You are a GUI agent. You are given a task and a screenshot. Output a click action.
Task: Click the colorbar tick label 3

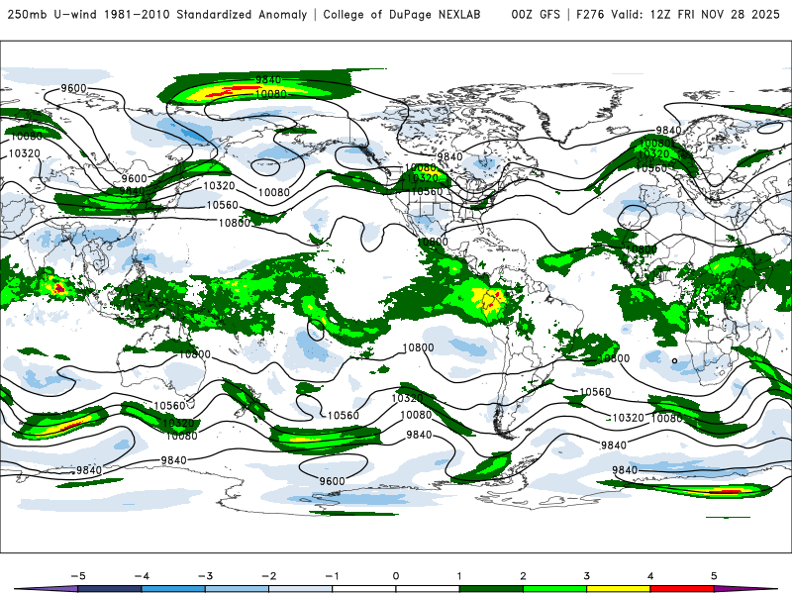click(587, 576)
